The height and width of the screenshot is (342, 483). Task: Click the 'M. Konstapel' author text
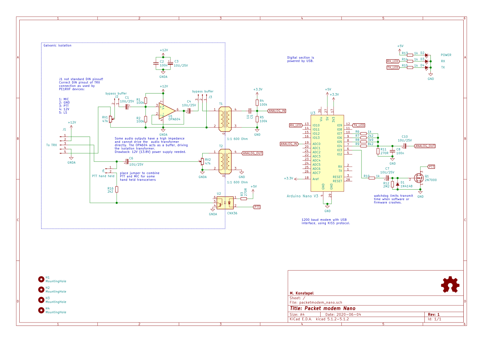click(302, 293)
